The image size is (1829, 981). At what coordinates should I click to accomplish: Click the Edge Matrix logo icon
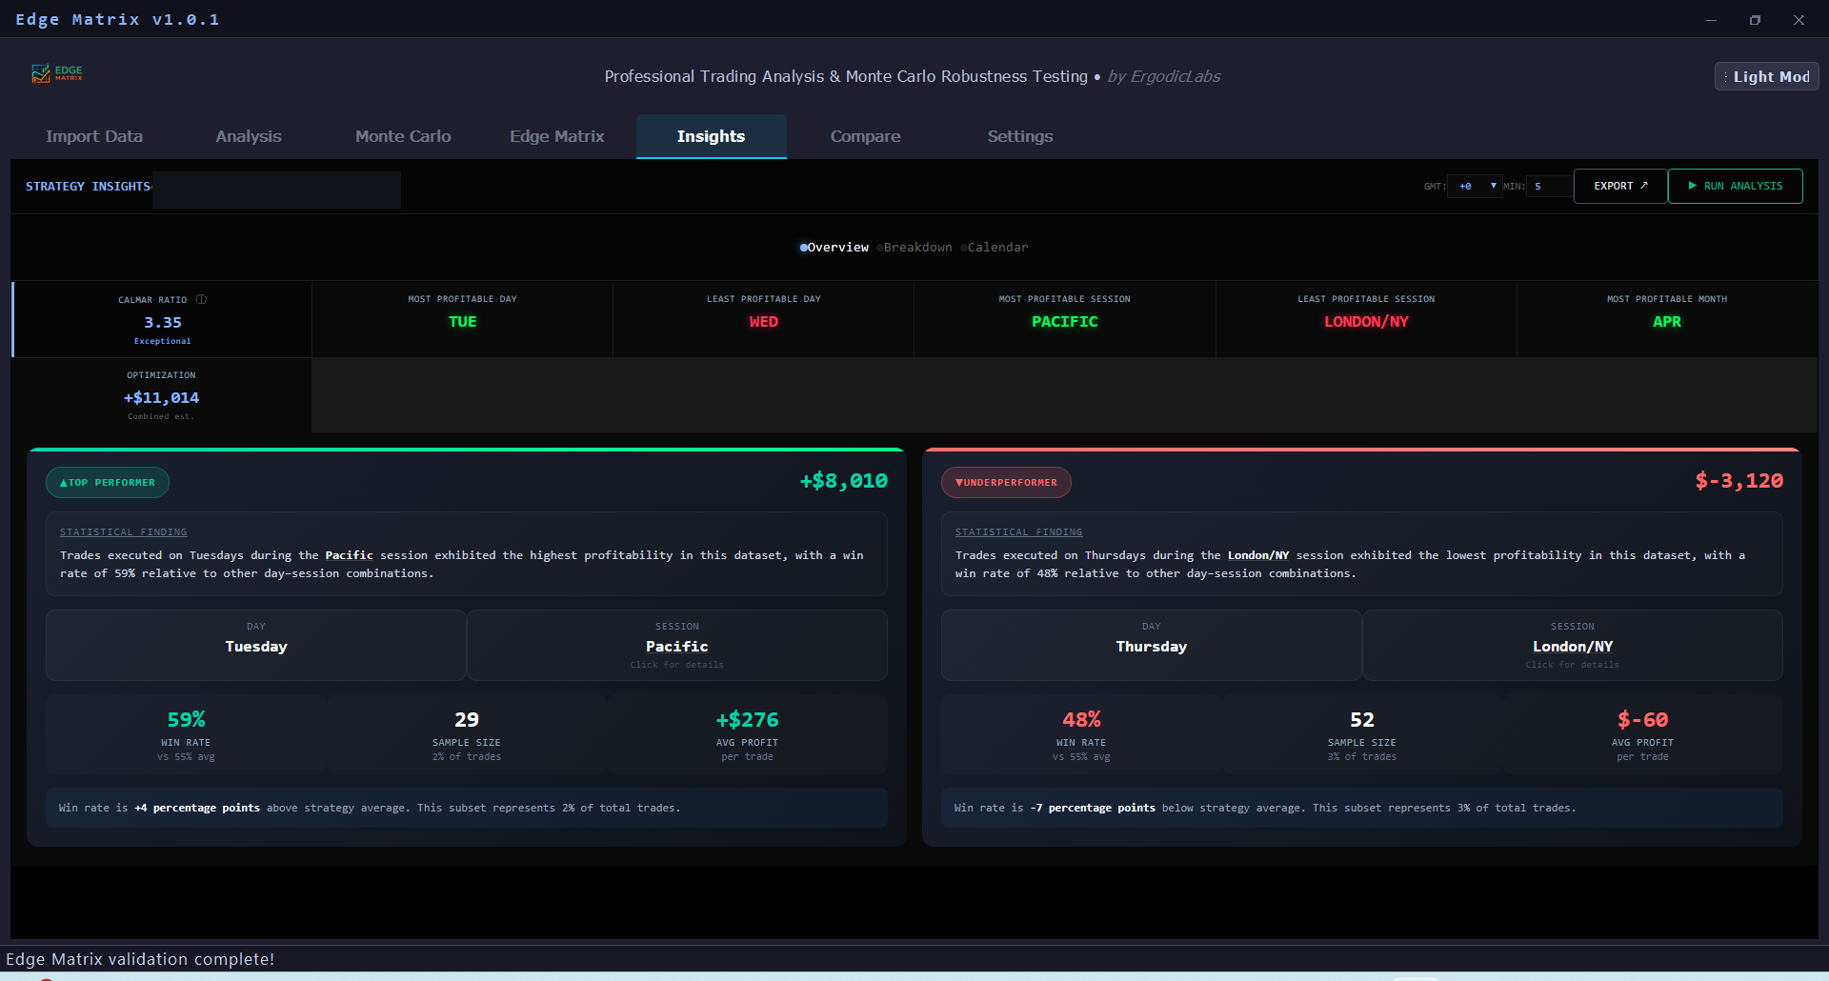tap(56, 73)
